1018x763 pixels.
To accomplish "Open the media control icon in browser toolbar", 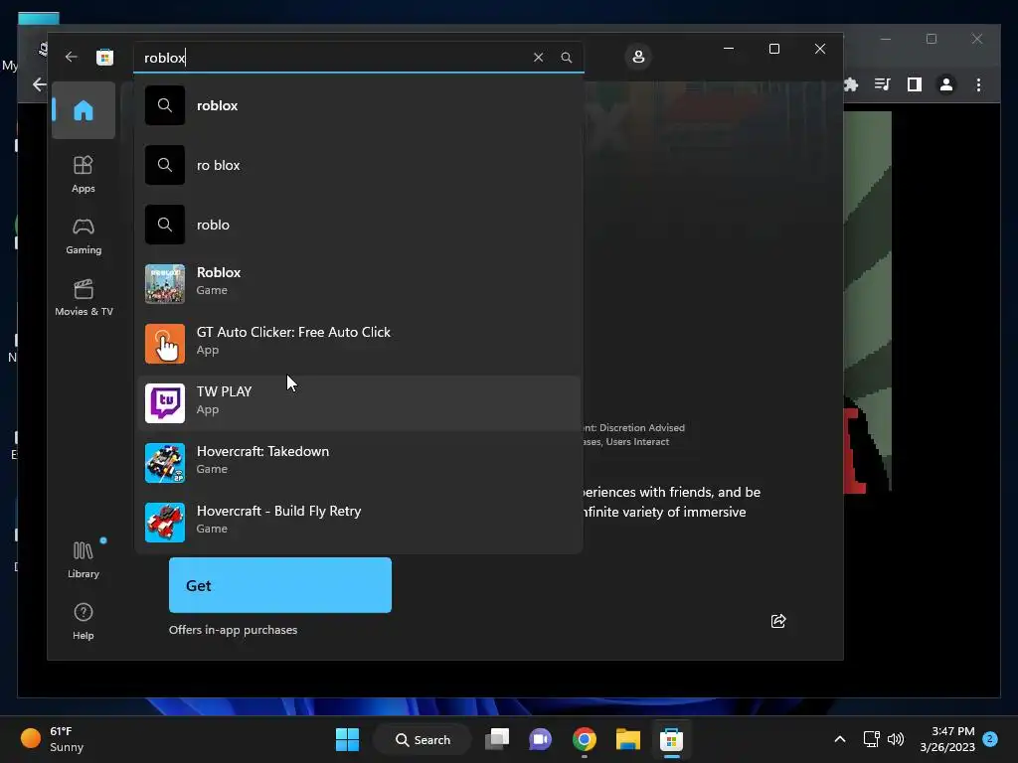I will (x=882, y=85).
